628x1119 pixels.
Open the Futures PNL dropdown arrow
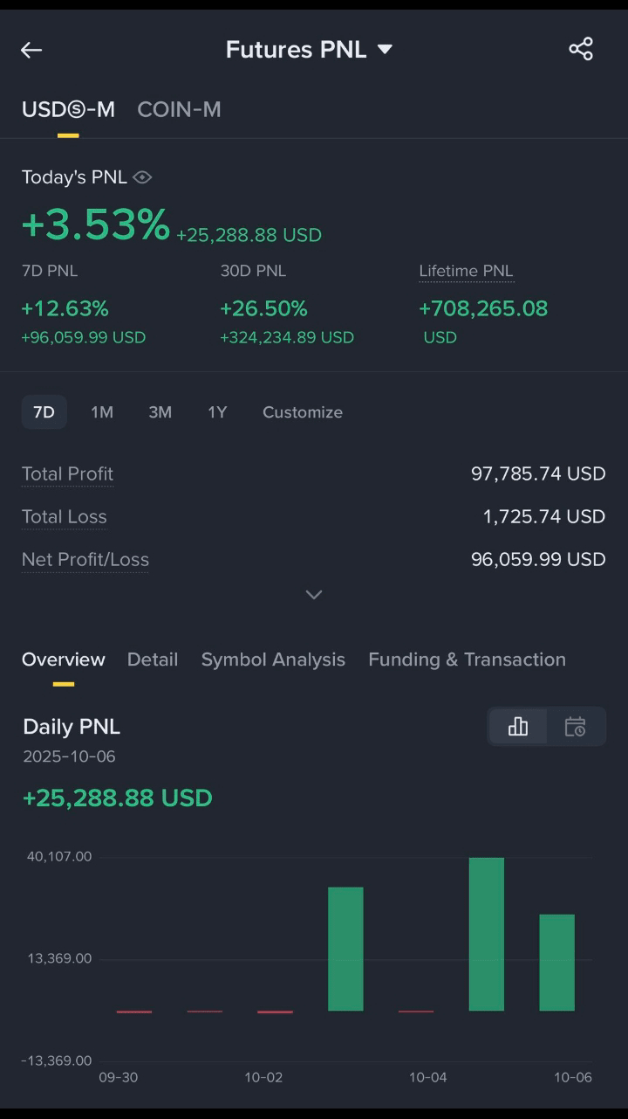point(385,50)
